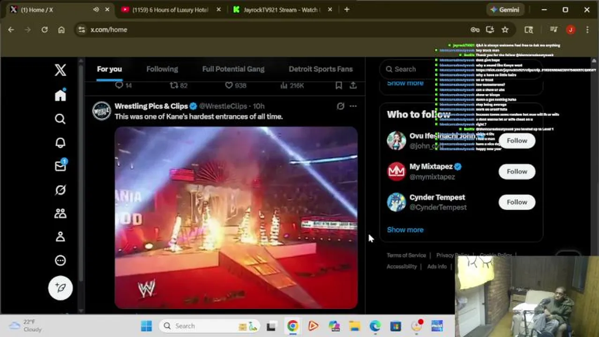Click the @WrestleClips handle
The height and width of the screenshot is (337, 599).
coord(223,106)
